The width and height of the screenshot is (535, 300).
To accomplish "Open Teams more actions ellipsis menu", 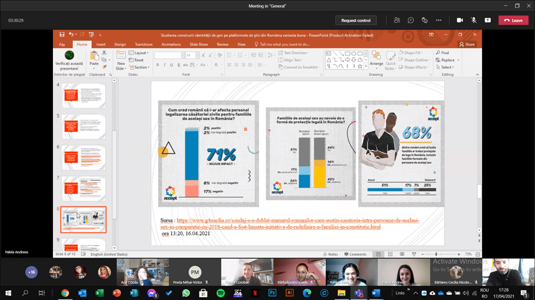I will click(x=440, y=20).
